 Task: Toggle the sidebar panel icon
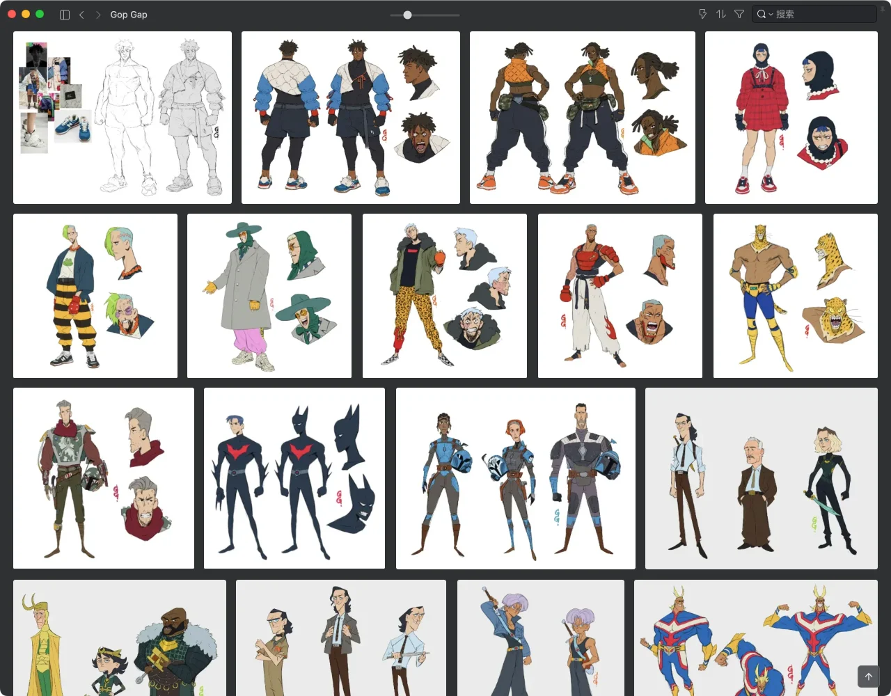tap(65, 15)
